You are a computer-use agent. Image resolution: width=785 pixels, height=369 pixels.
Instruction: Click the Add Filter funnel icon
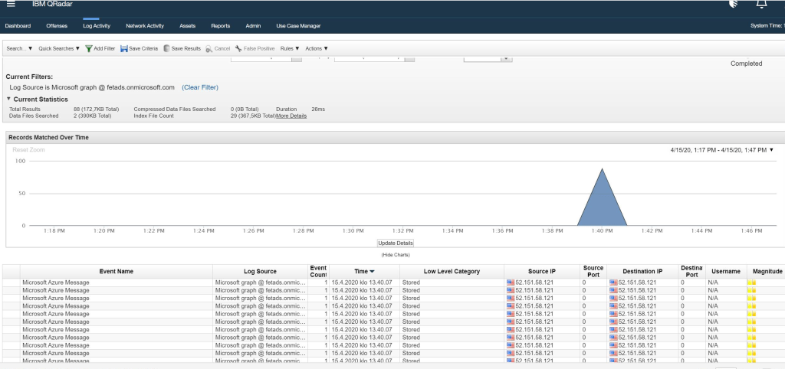click(89, 48)
